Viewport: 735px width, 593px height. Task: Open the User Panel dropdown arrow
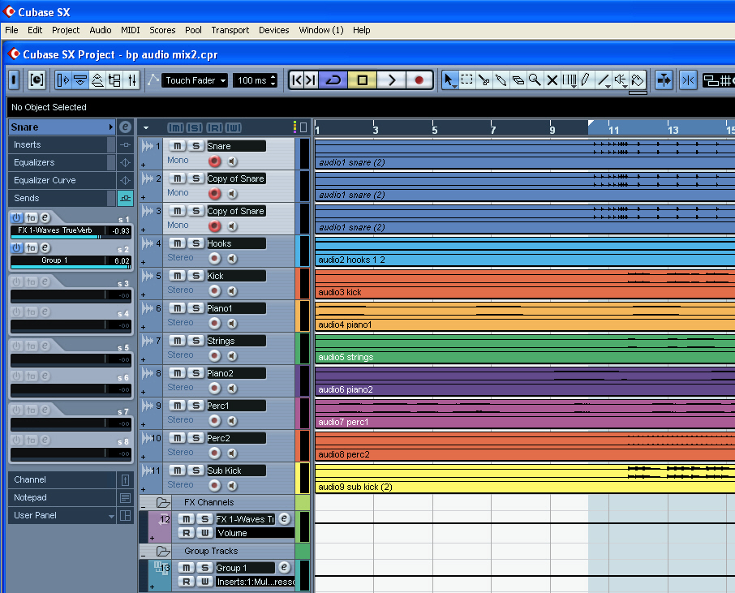(x=111, y=516)
